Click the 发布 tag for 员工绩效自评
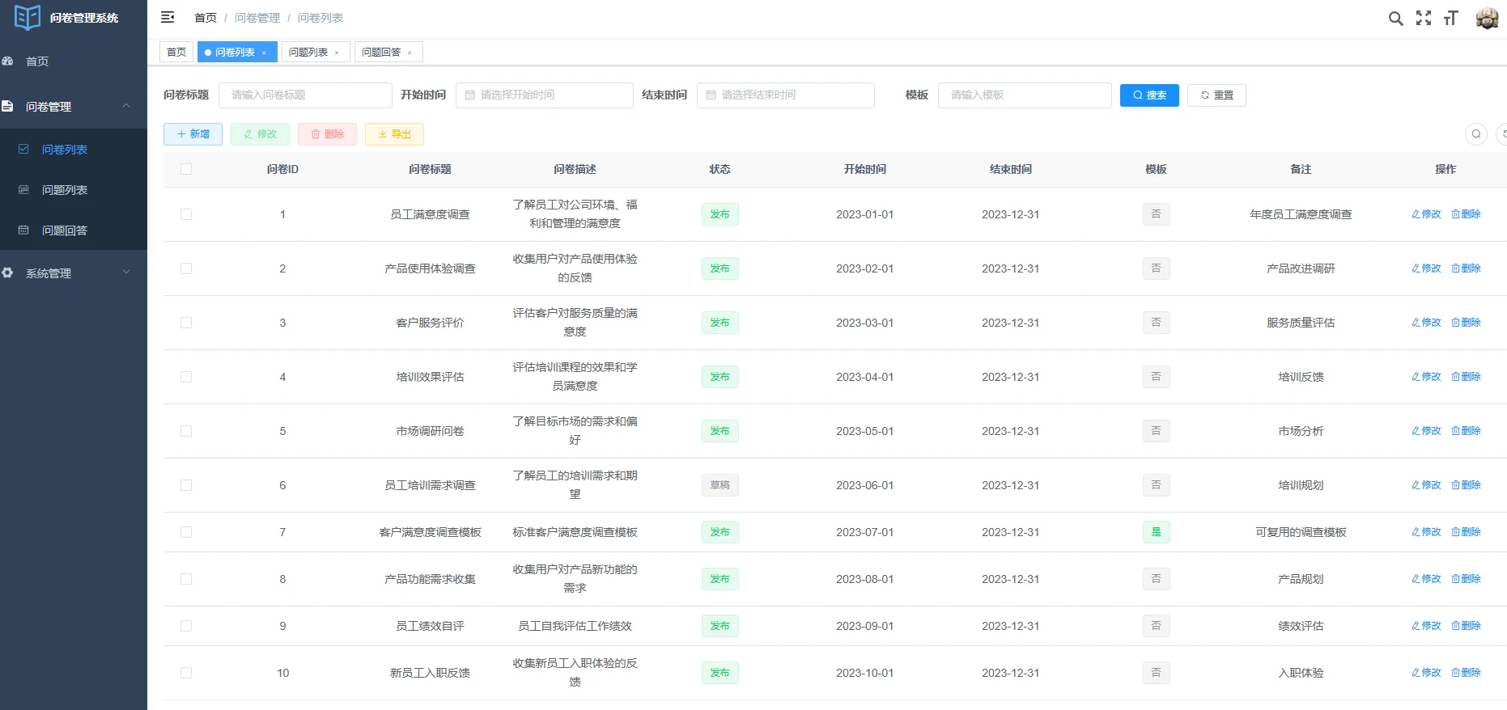 (720, 626)
